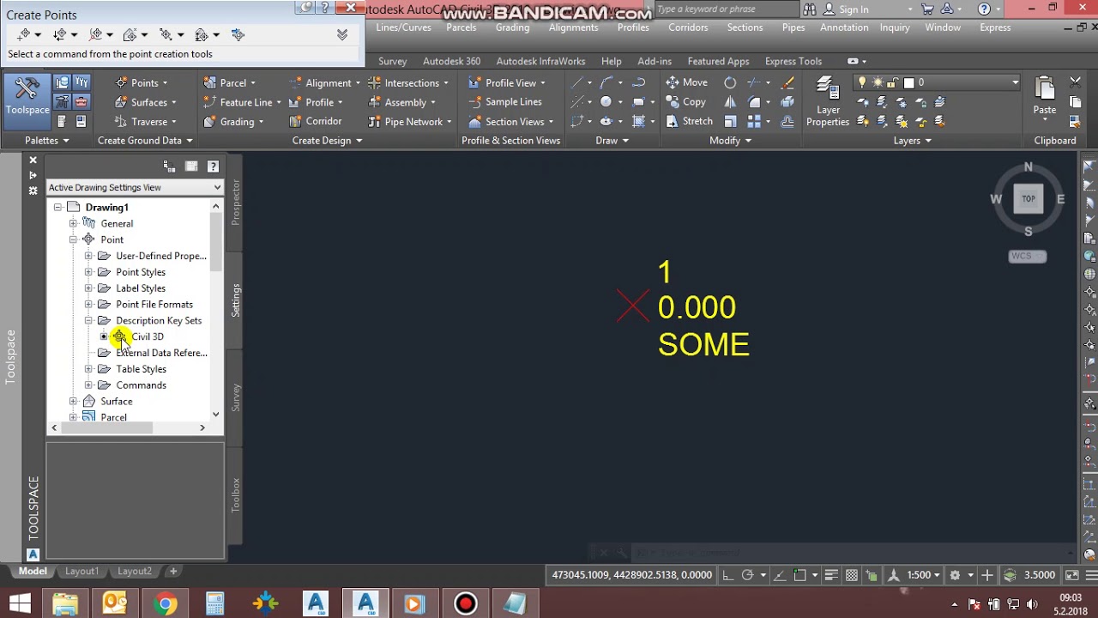Switch to Prospector tab in Toolspace
This screenshot has width=1098, height=618.
(236, 203)
